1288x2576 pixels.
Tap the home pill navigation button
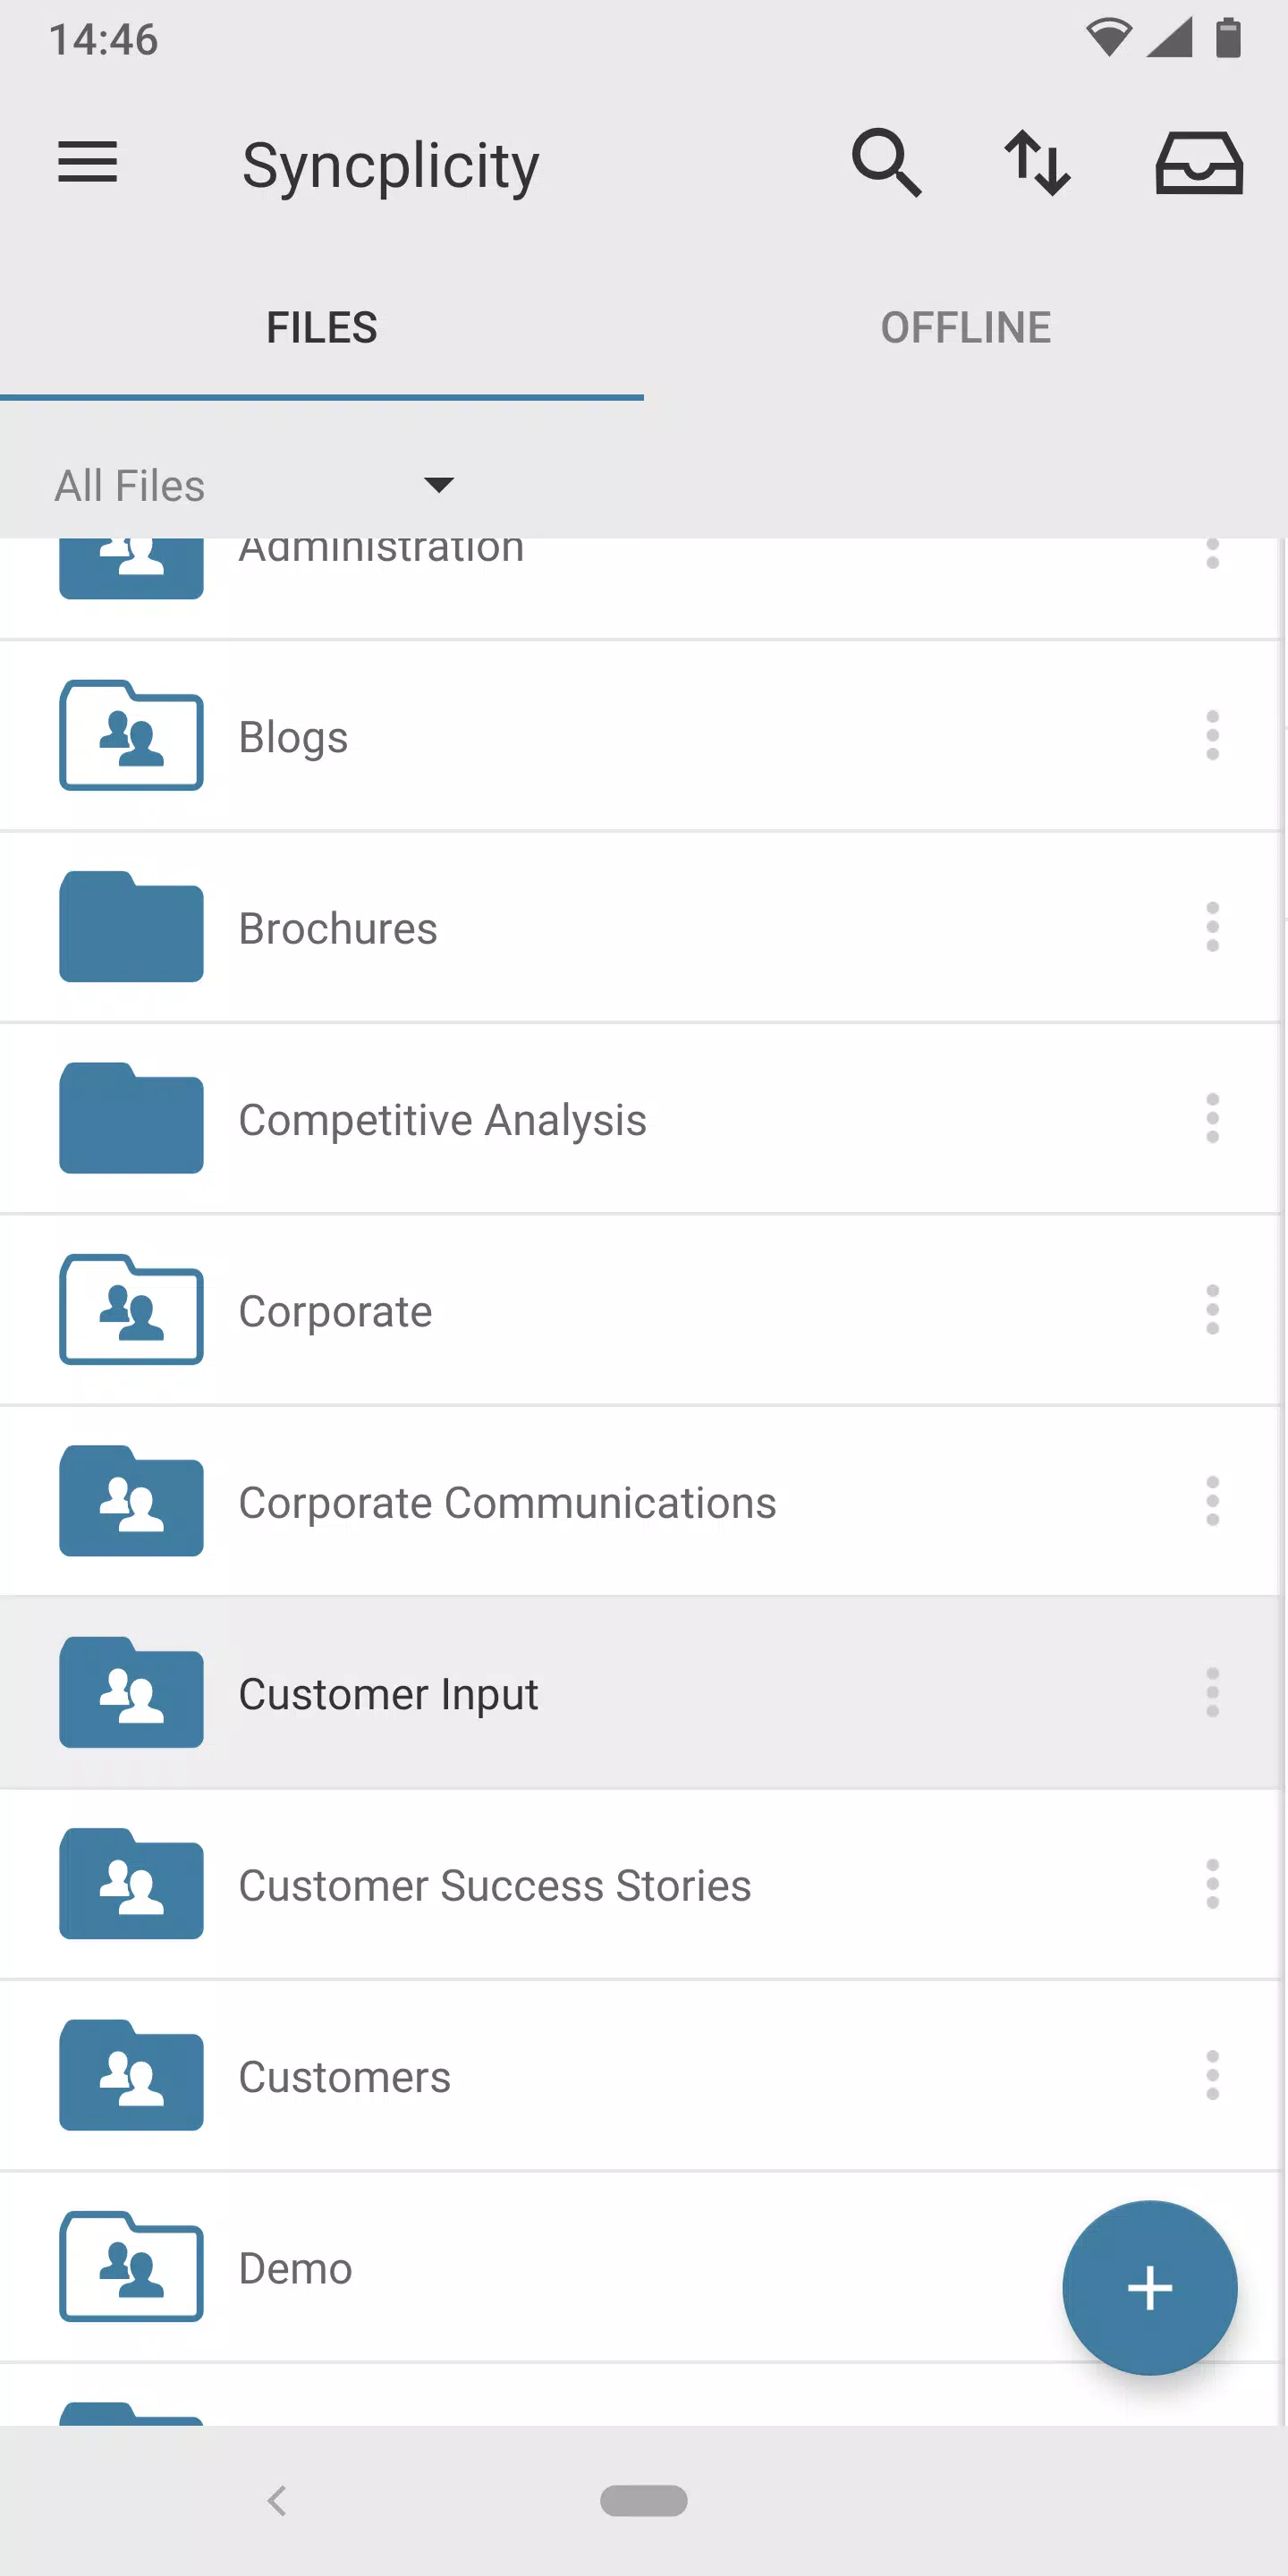(644, 2501)
